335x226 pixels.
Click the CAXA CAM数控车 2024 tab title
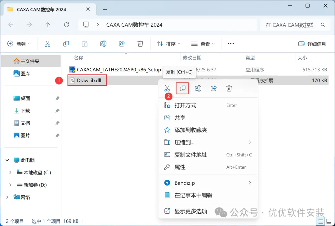click(x=42, y=9)
